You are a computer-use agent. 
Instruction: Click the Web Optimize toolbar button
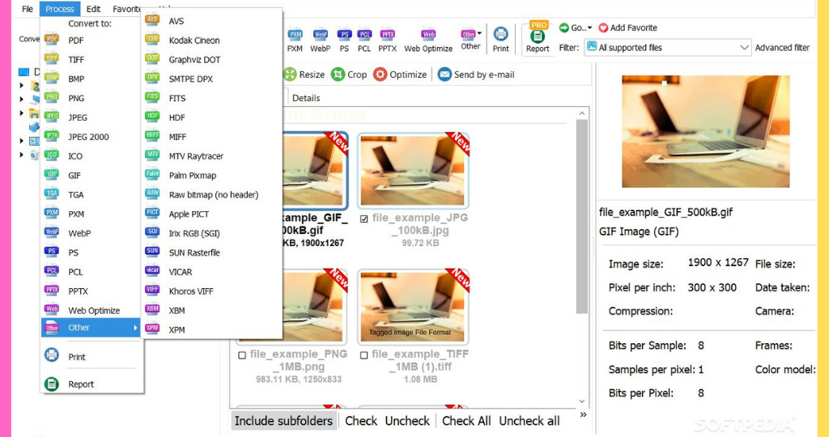428,40
